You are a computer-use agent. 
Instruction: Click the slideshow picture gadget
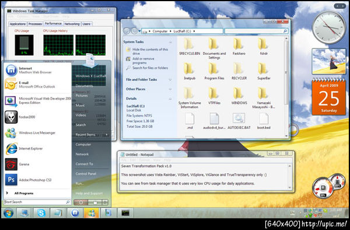[x=328, y=61]
